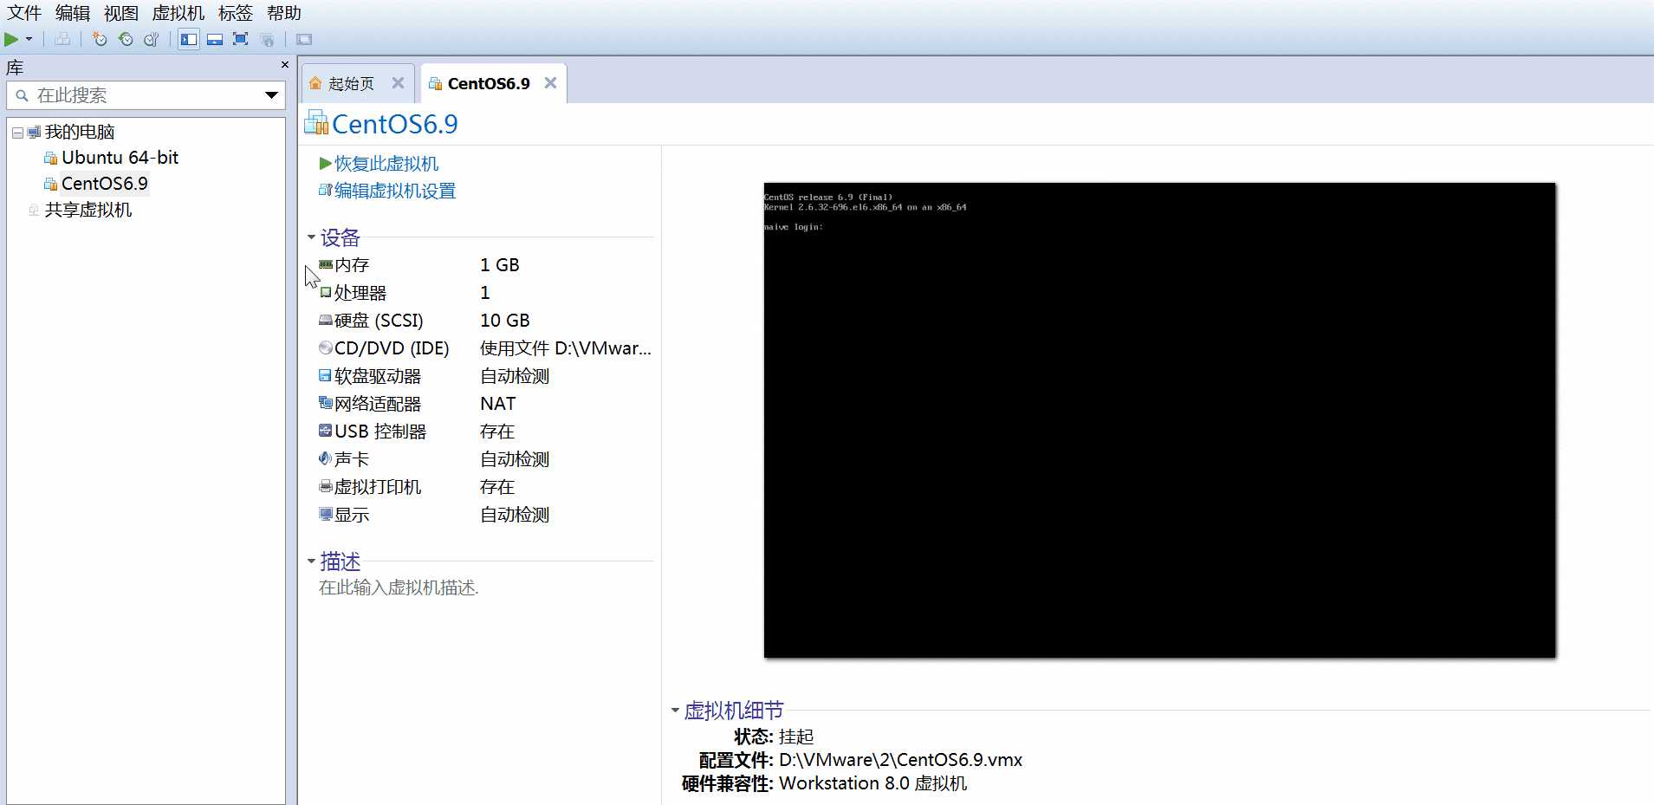Open the 视图 menu
Screen dimensions: 1654x805
(121, 13)
